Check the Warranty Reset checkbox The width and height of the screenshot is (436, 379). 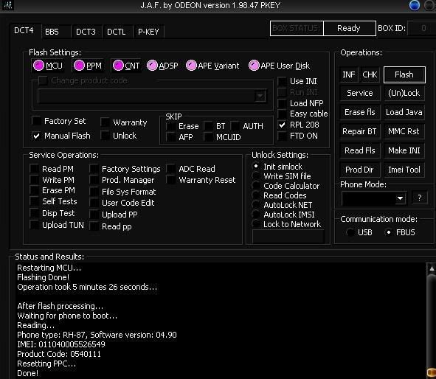170,180
